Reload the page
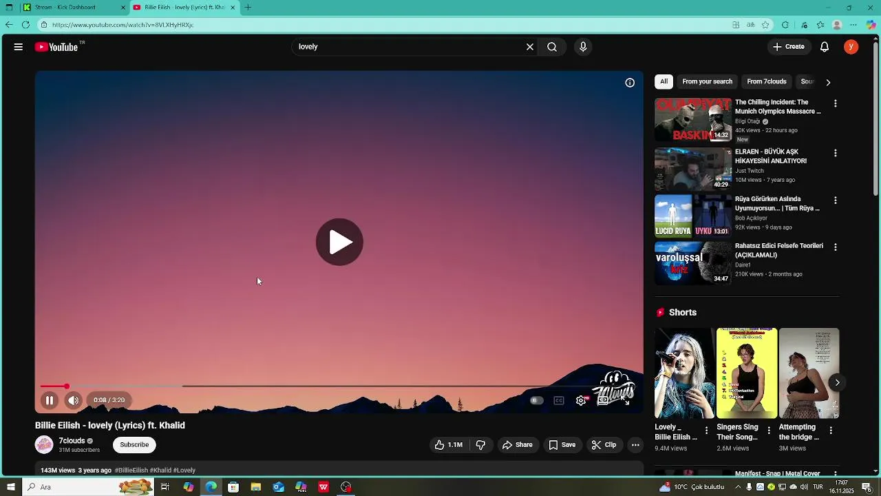Image resolution: width=881 pixels, height=496 pixels. tap(25, 25)
